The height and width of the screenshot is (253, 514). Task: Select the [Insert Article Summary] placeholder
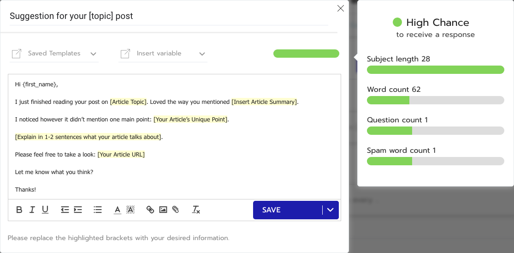click(265, 102)
